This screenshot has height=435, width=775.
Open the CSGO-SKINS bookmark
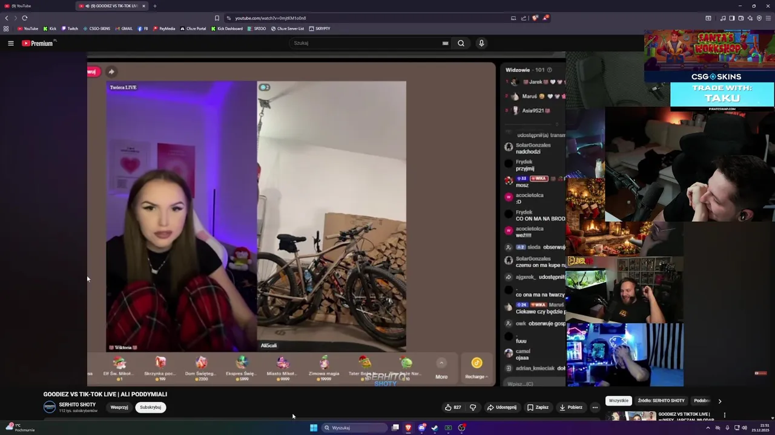97,28
